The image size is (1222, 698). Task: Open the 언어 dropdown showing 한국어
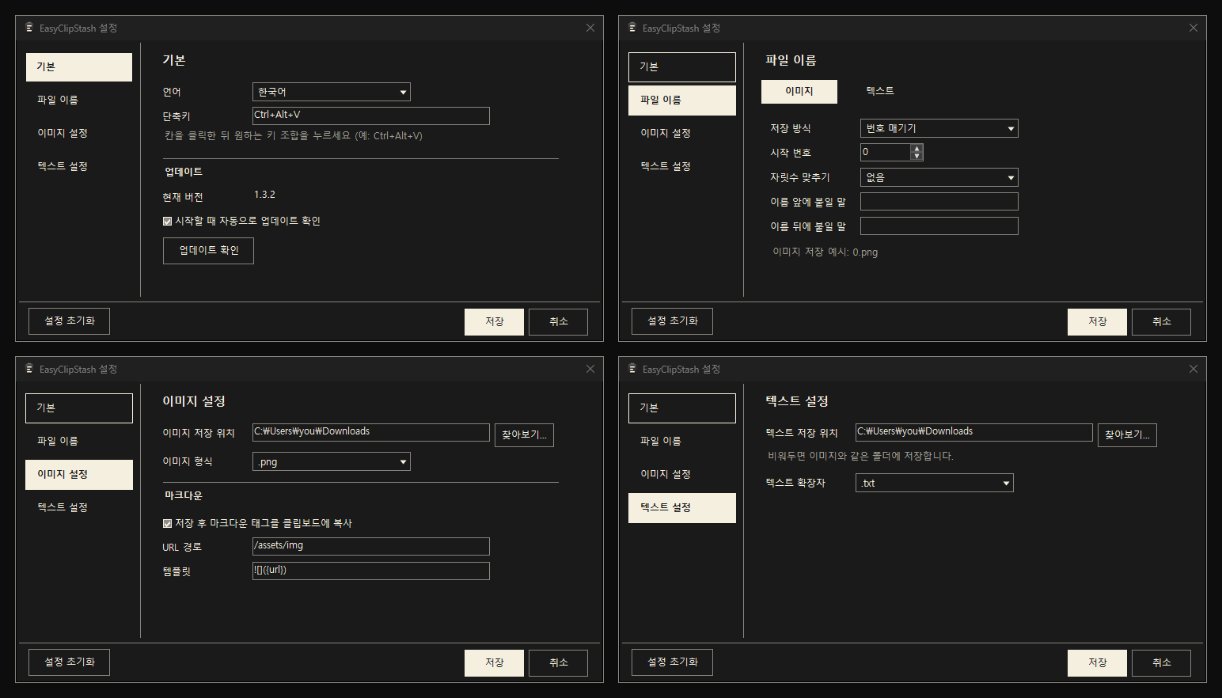[332, 92]
